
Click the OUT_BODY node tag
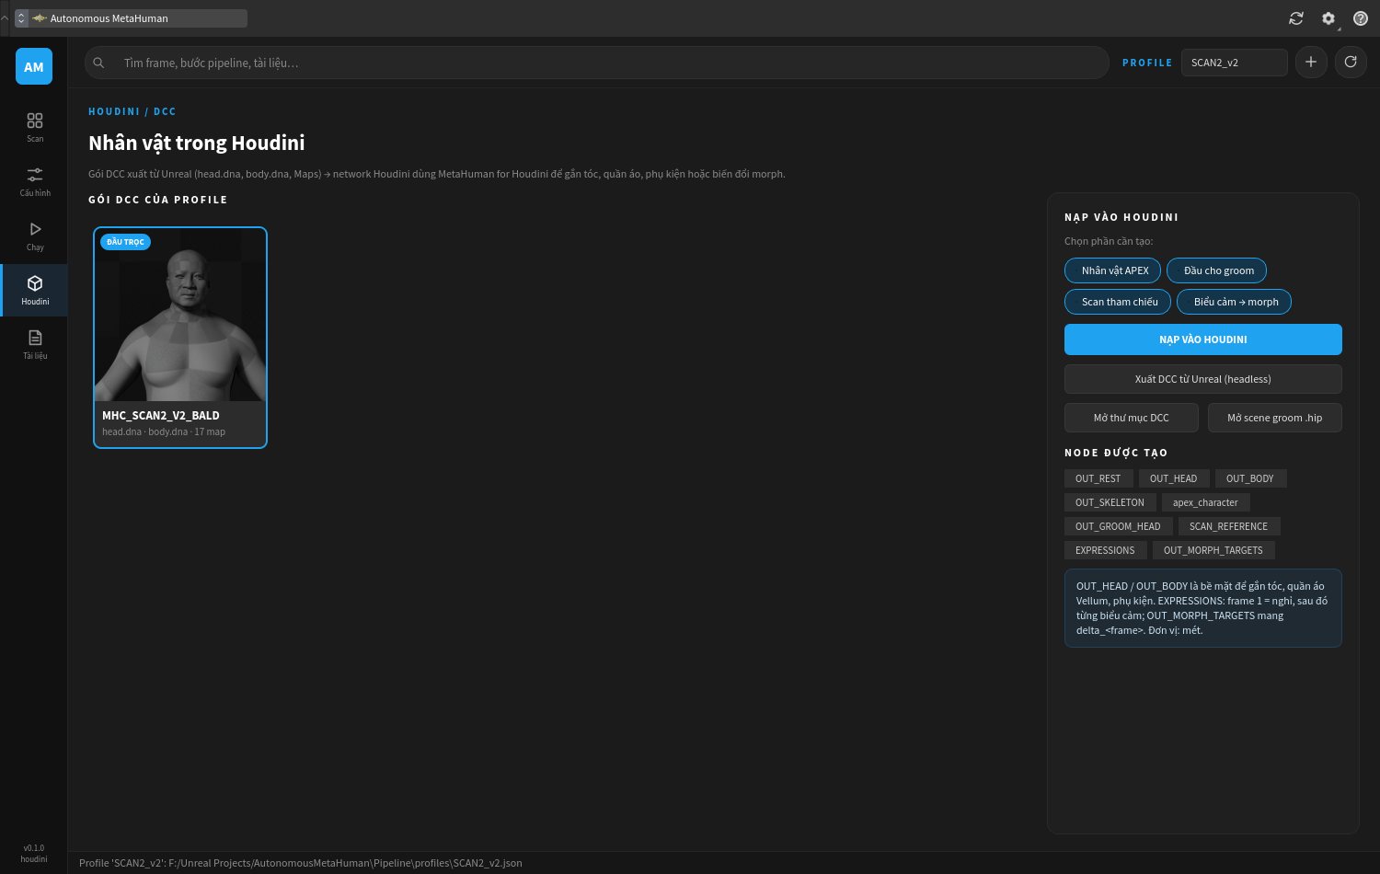pyautogui.click(x=1250, y=478)
